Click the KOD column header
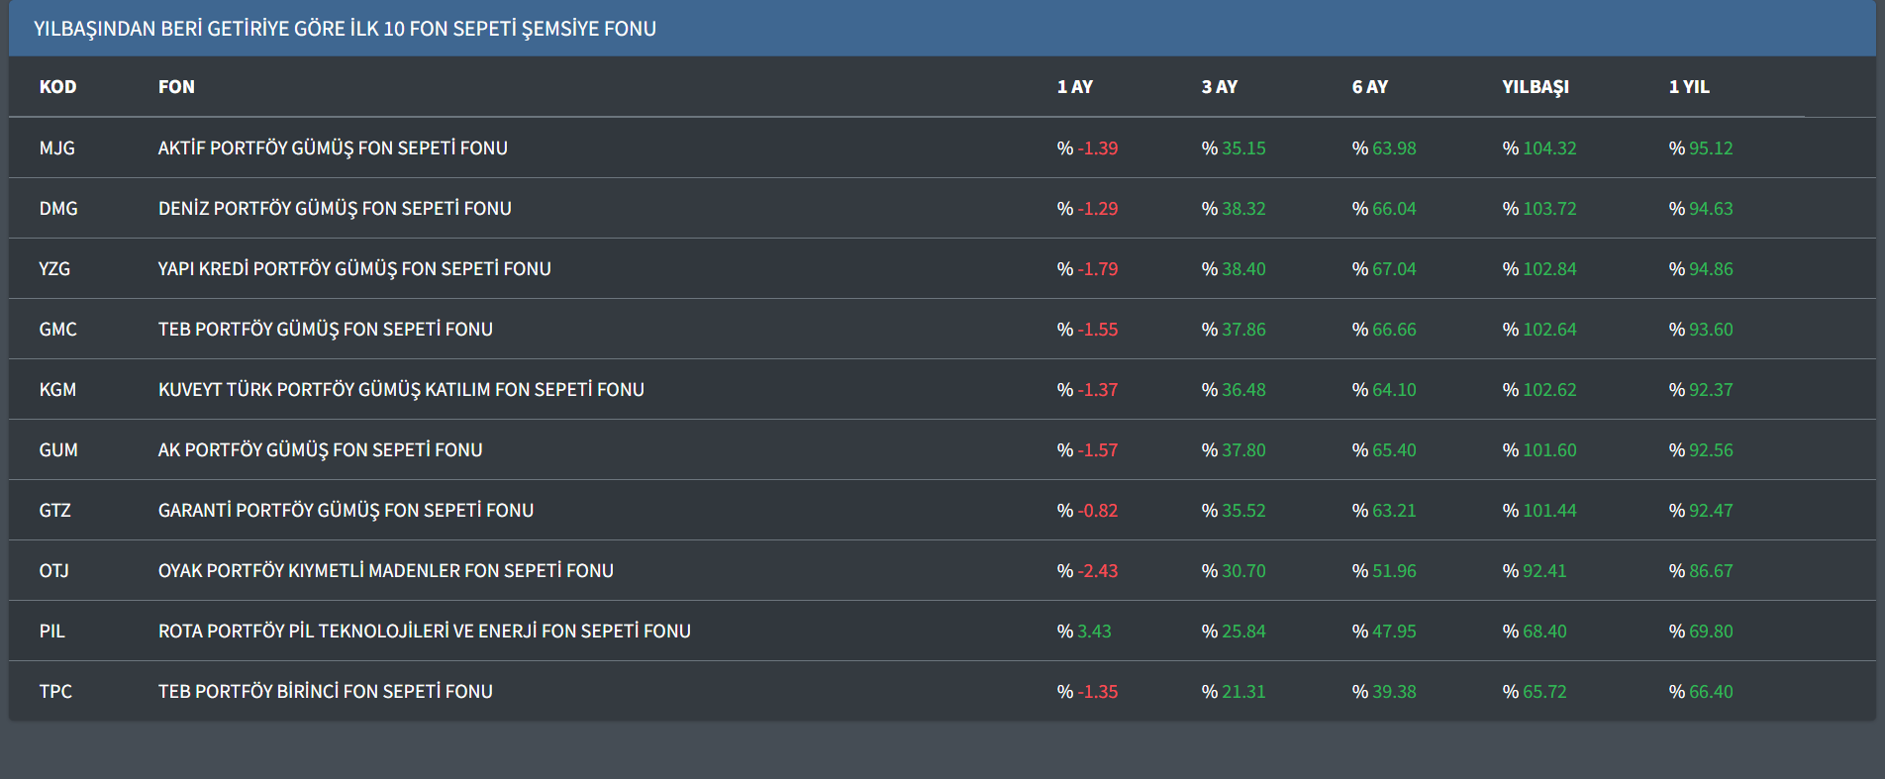This screenshot has height=779, width=1885. coord(57,87)
